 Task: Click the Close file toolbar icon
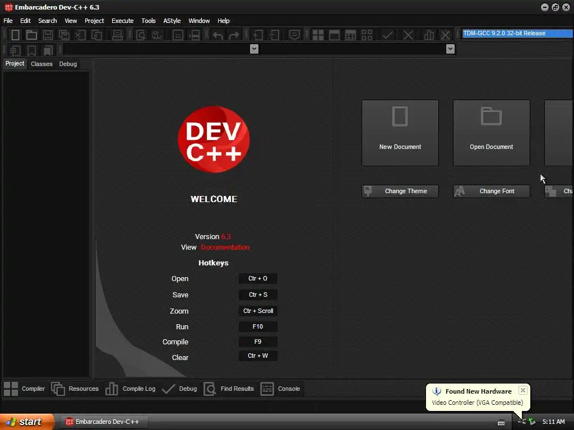pos(80,35)
